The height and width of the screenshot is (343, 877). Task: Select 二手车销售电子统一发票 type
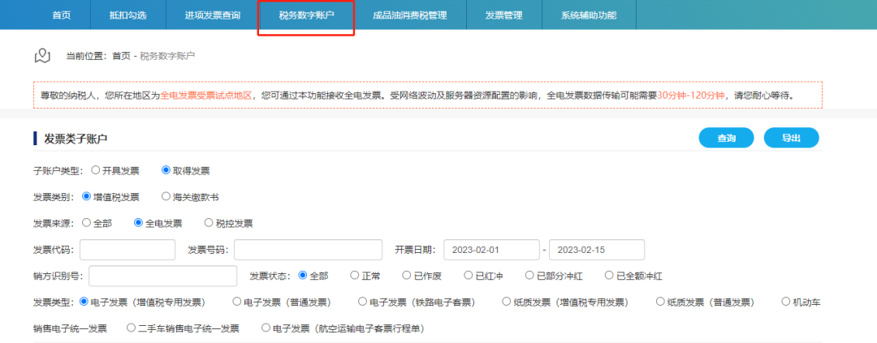click(x=132, y=328)
